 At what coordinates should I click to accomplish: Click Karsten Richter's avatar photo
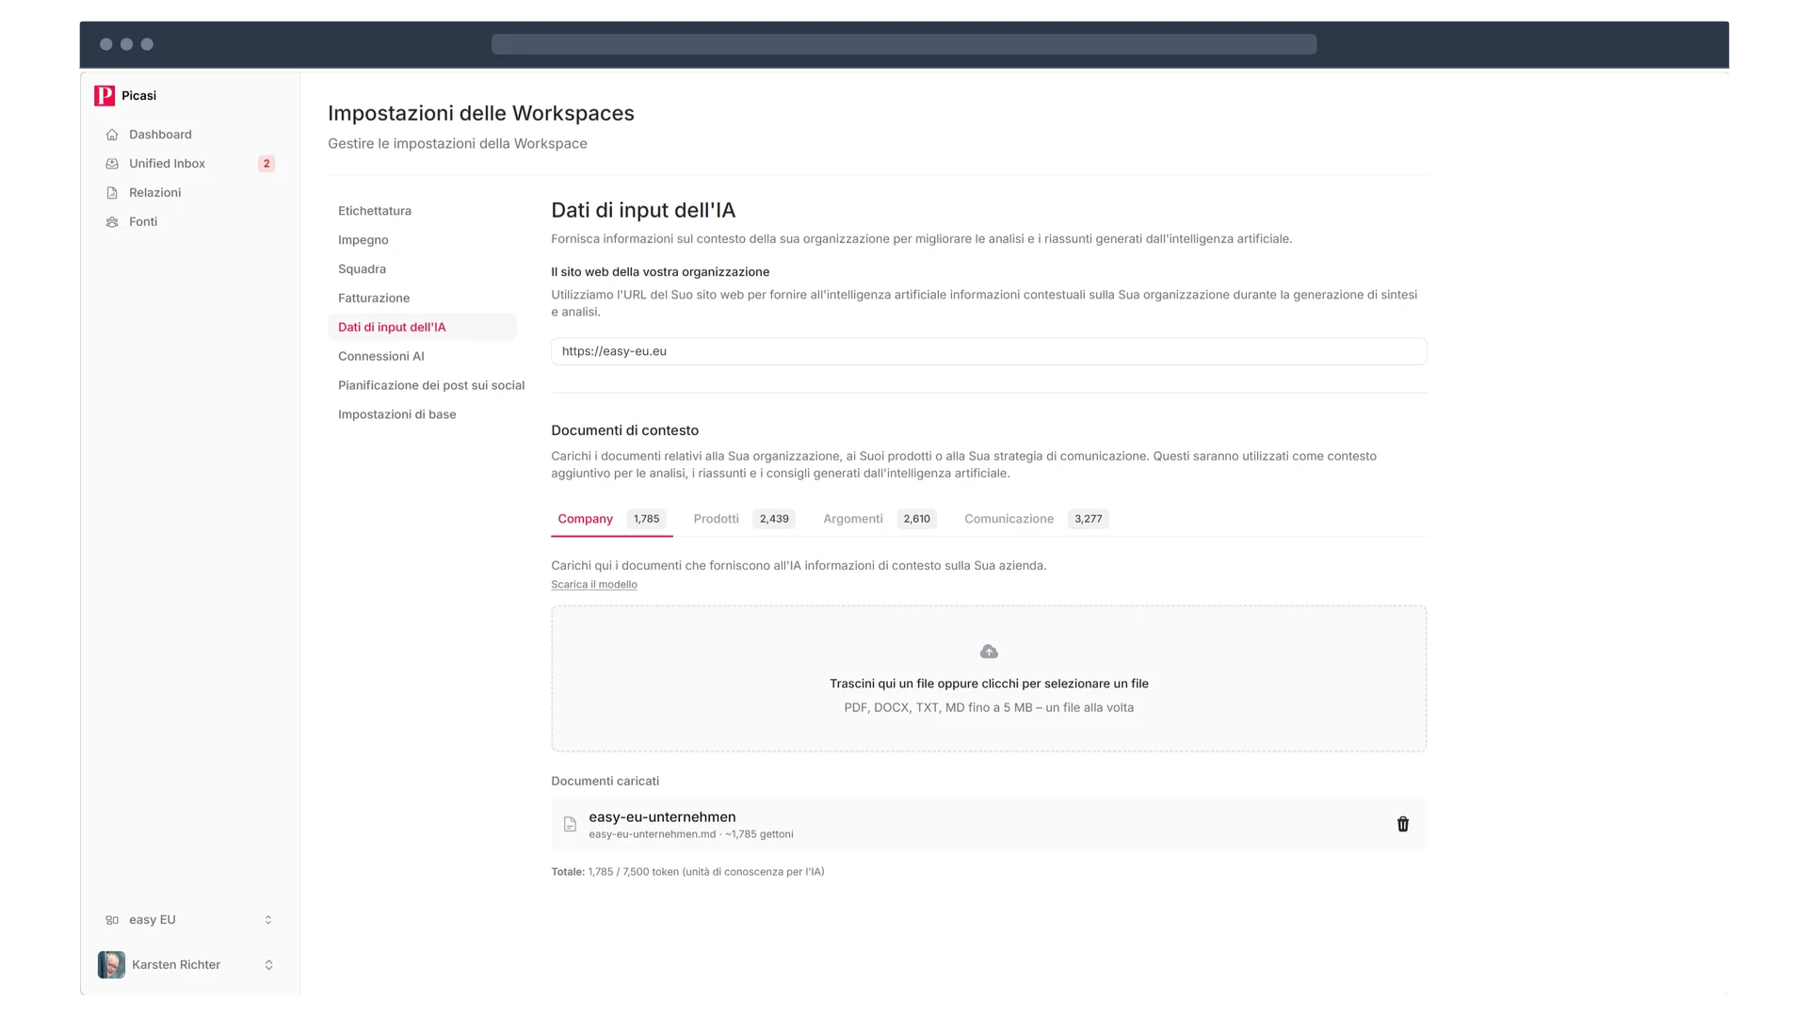click(111, 964)
